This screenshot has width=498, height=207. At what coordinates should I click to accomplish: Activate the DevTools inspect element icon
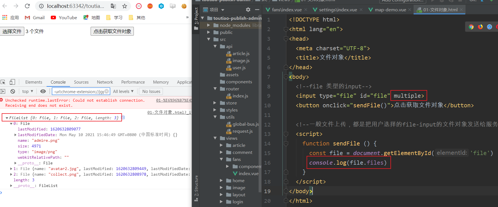pyautogui.click(x=3, y=82)
